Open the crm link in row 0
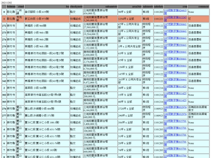 pos(175,12)
